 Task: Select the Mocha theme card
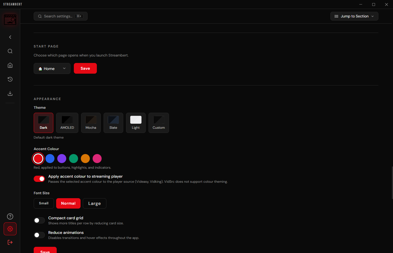point(91,123)
